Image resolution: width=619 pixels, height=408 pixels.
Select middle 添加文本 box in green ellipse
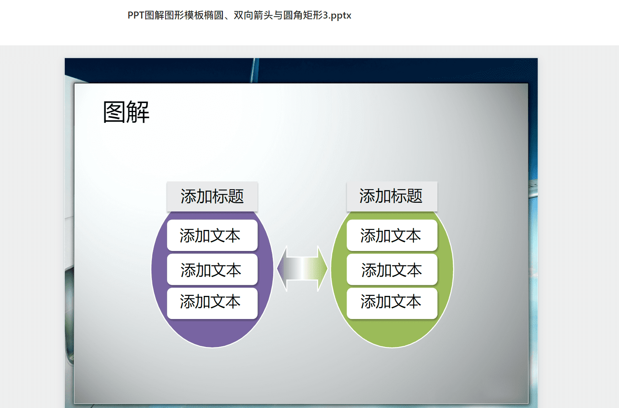(x=392, y=270)
